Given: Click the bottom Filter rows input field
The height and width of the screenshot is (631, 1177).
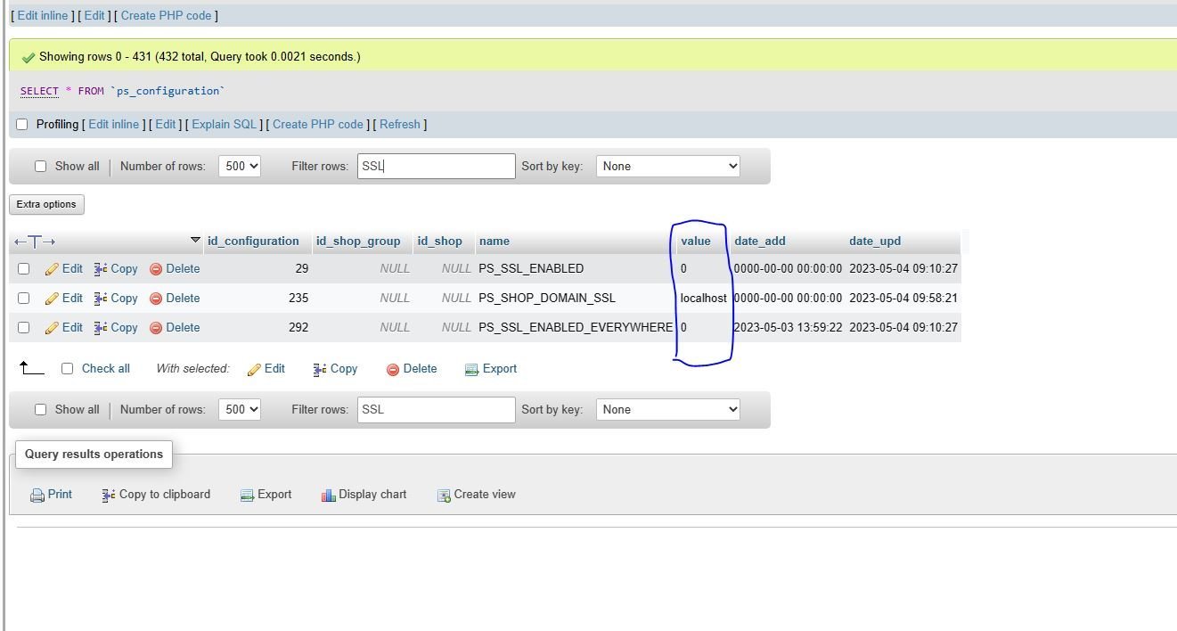Looking at the screenshot, I should coord(437,409).
